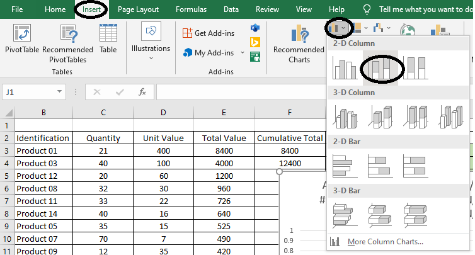This screenshot has width=475, height=255.
Task: Select column E header
Action: pos(224,113)
